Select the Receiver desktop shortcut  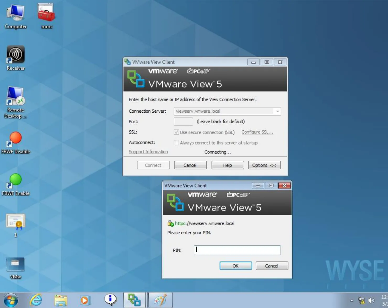pyautogui.click(x=15, y=58)
